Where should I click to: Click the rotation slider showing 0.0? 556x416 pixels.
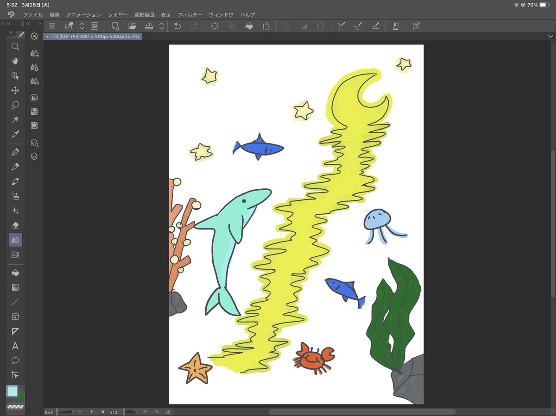pyautogui.click(x=125, y=412)
